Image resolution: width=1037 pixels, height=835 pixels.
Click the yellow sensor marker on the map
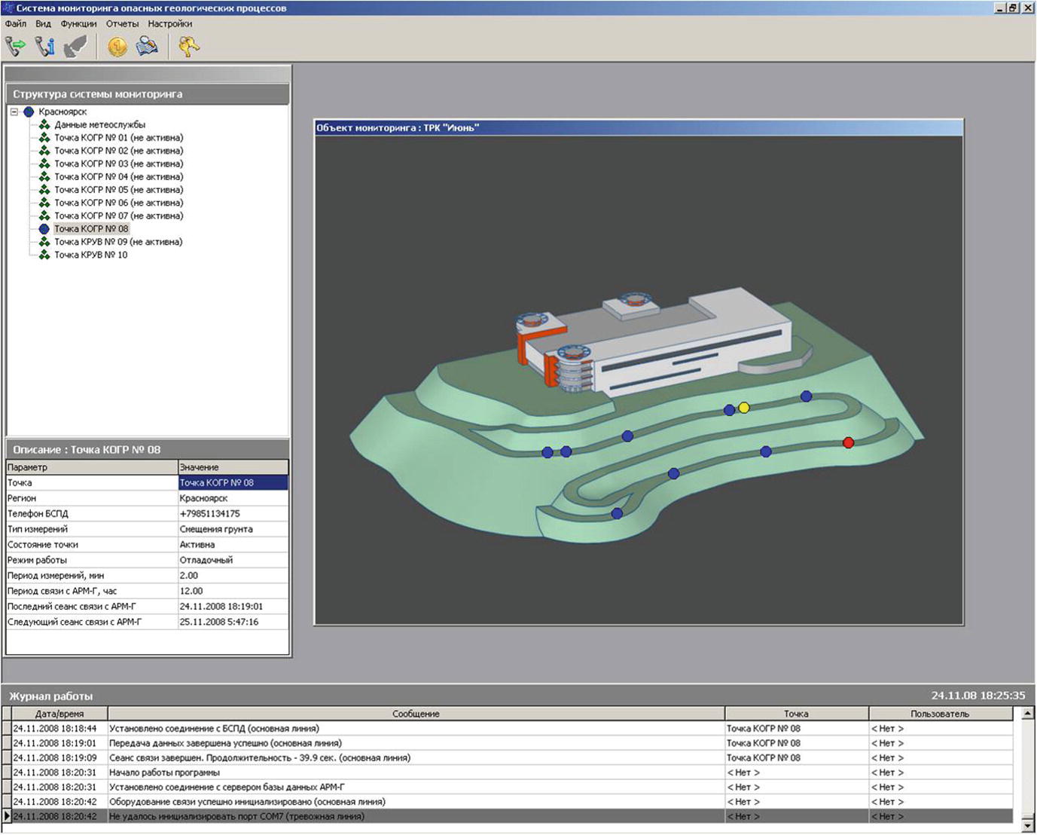tap(744, 408)
